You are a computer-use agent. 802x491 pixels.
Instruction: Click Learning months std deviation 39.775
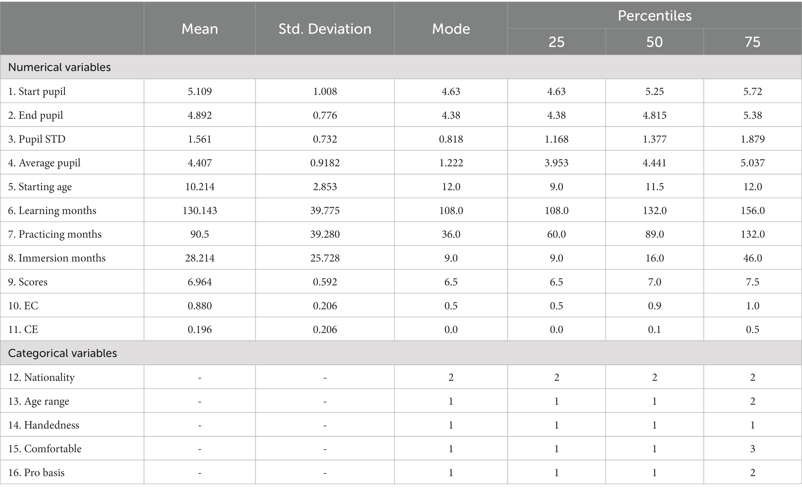click(325, 211)
